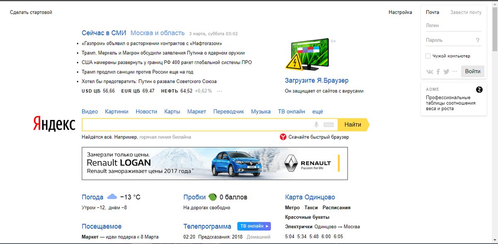Open the Renault Logan banner advertisement
The image size is (498, 244).
click(215, 163)
